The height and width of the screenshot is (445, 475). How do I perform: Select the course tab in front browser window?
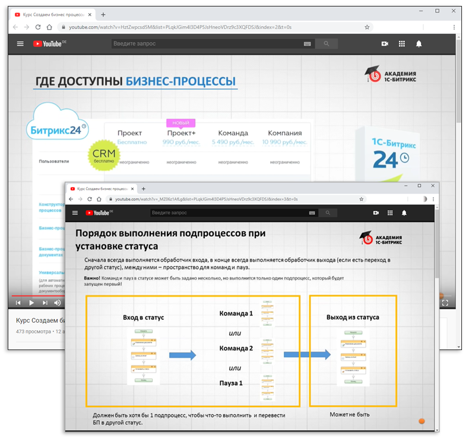tap(102, 189)
